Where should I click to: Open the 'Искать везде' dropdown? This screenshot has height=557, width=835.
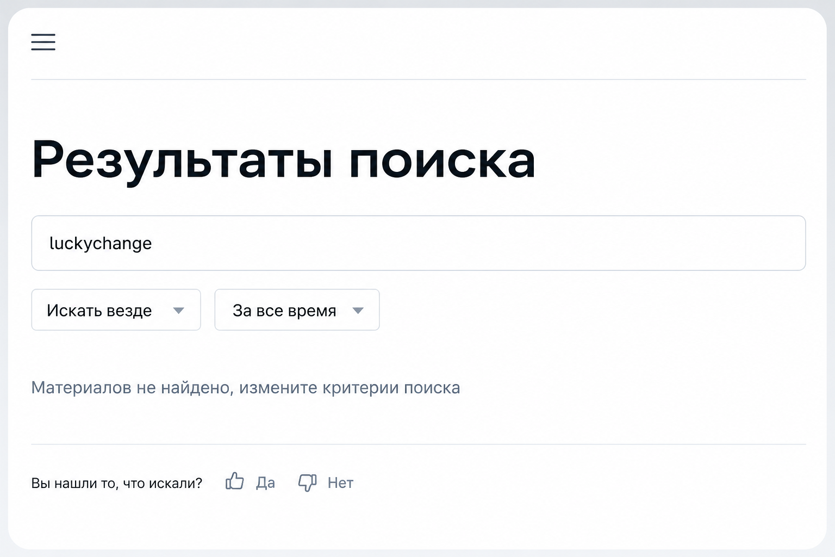coord(116,310)
